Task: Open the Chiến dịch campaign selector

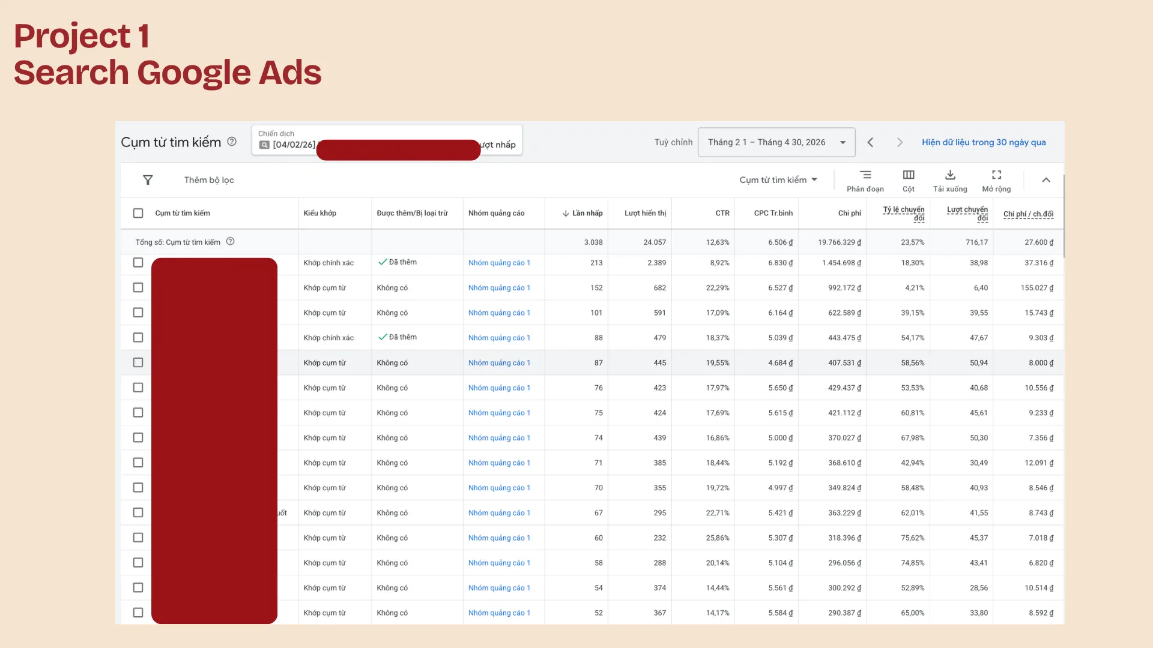Action: (x=387, y=140)
